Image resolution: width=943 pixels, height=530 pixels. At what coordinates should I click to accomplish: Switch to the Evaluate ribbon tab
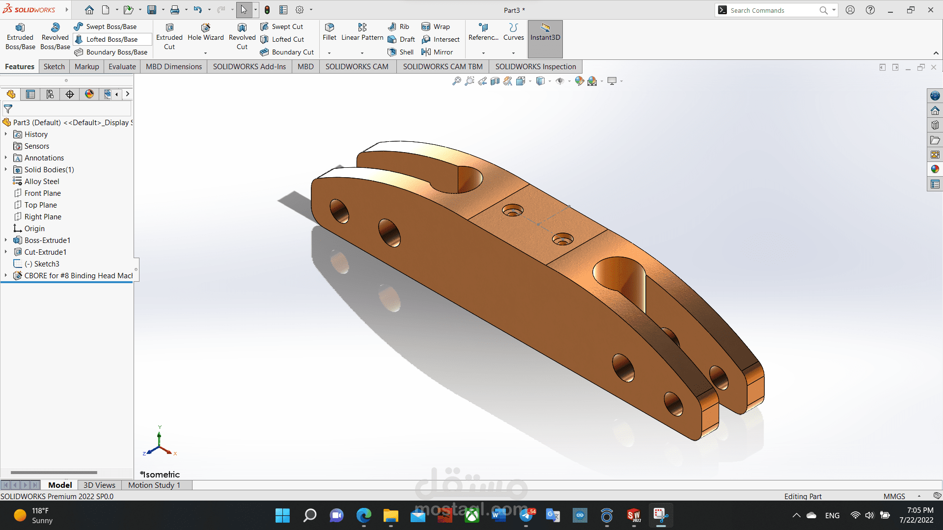(122, 66)
